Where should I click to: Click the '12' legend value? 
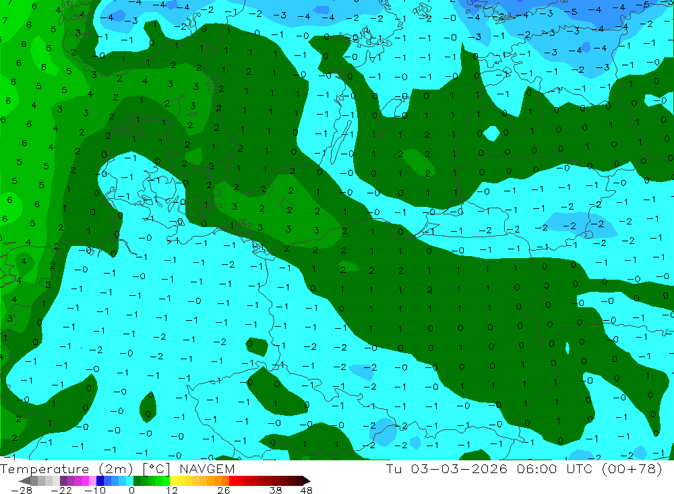click(x=172, y=491)
